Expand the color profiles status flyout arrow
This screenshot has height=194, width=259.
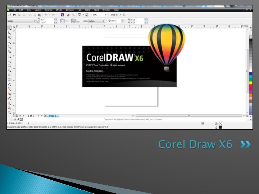pos(108,127)
